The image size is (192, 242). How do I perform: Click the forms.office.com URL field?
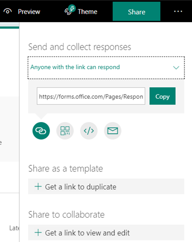point(91,96)
